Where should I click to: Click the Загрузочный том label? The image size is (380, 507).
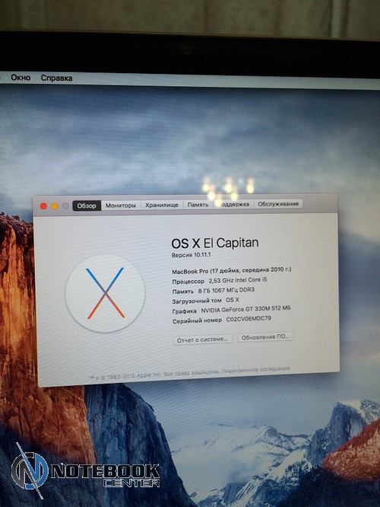pos(197,301)
